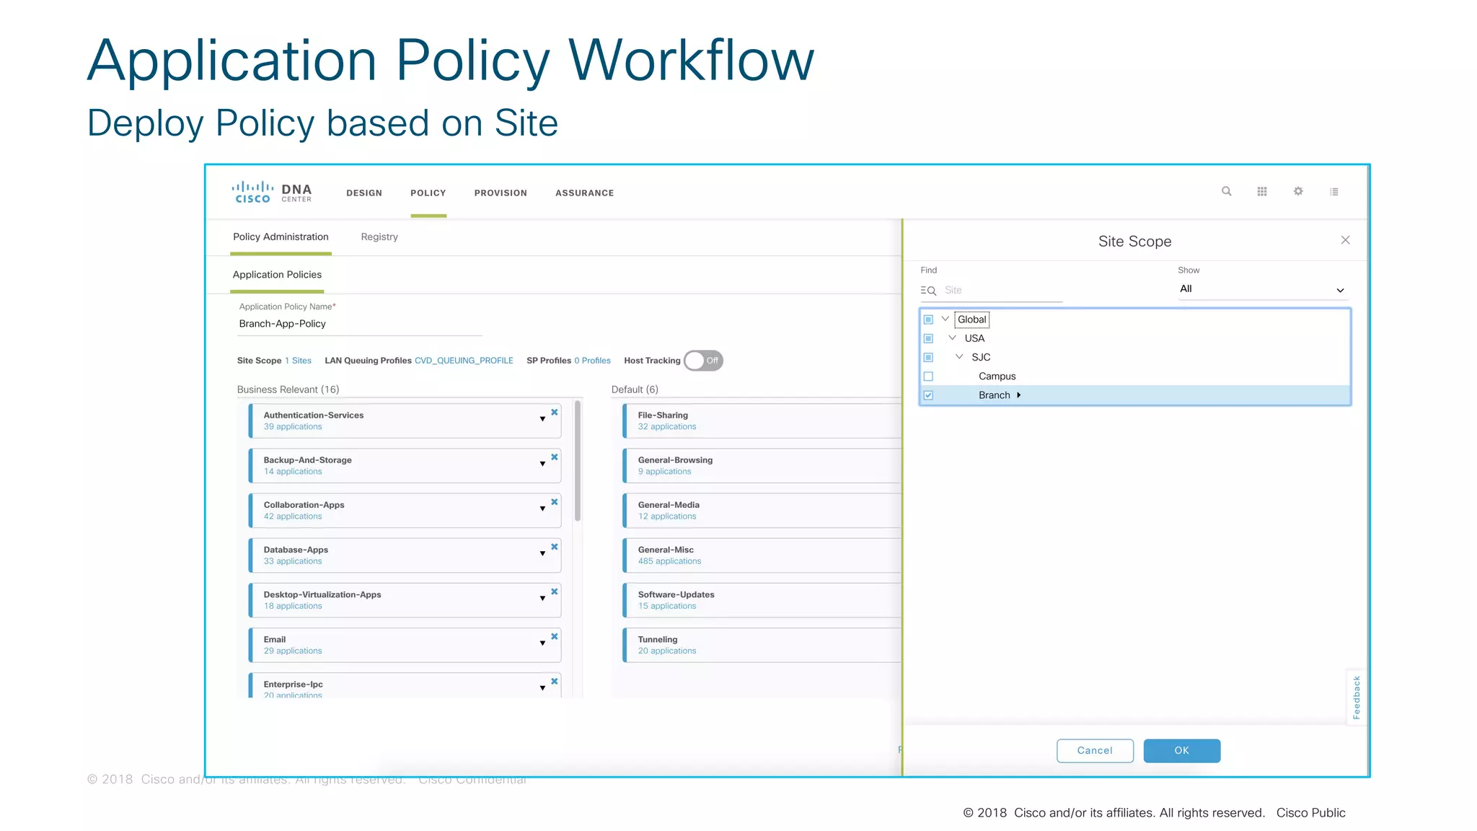Toggle Host Tracking switch
The image size is (1477, 831).
(703, 361)
